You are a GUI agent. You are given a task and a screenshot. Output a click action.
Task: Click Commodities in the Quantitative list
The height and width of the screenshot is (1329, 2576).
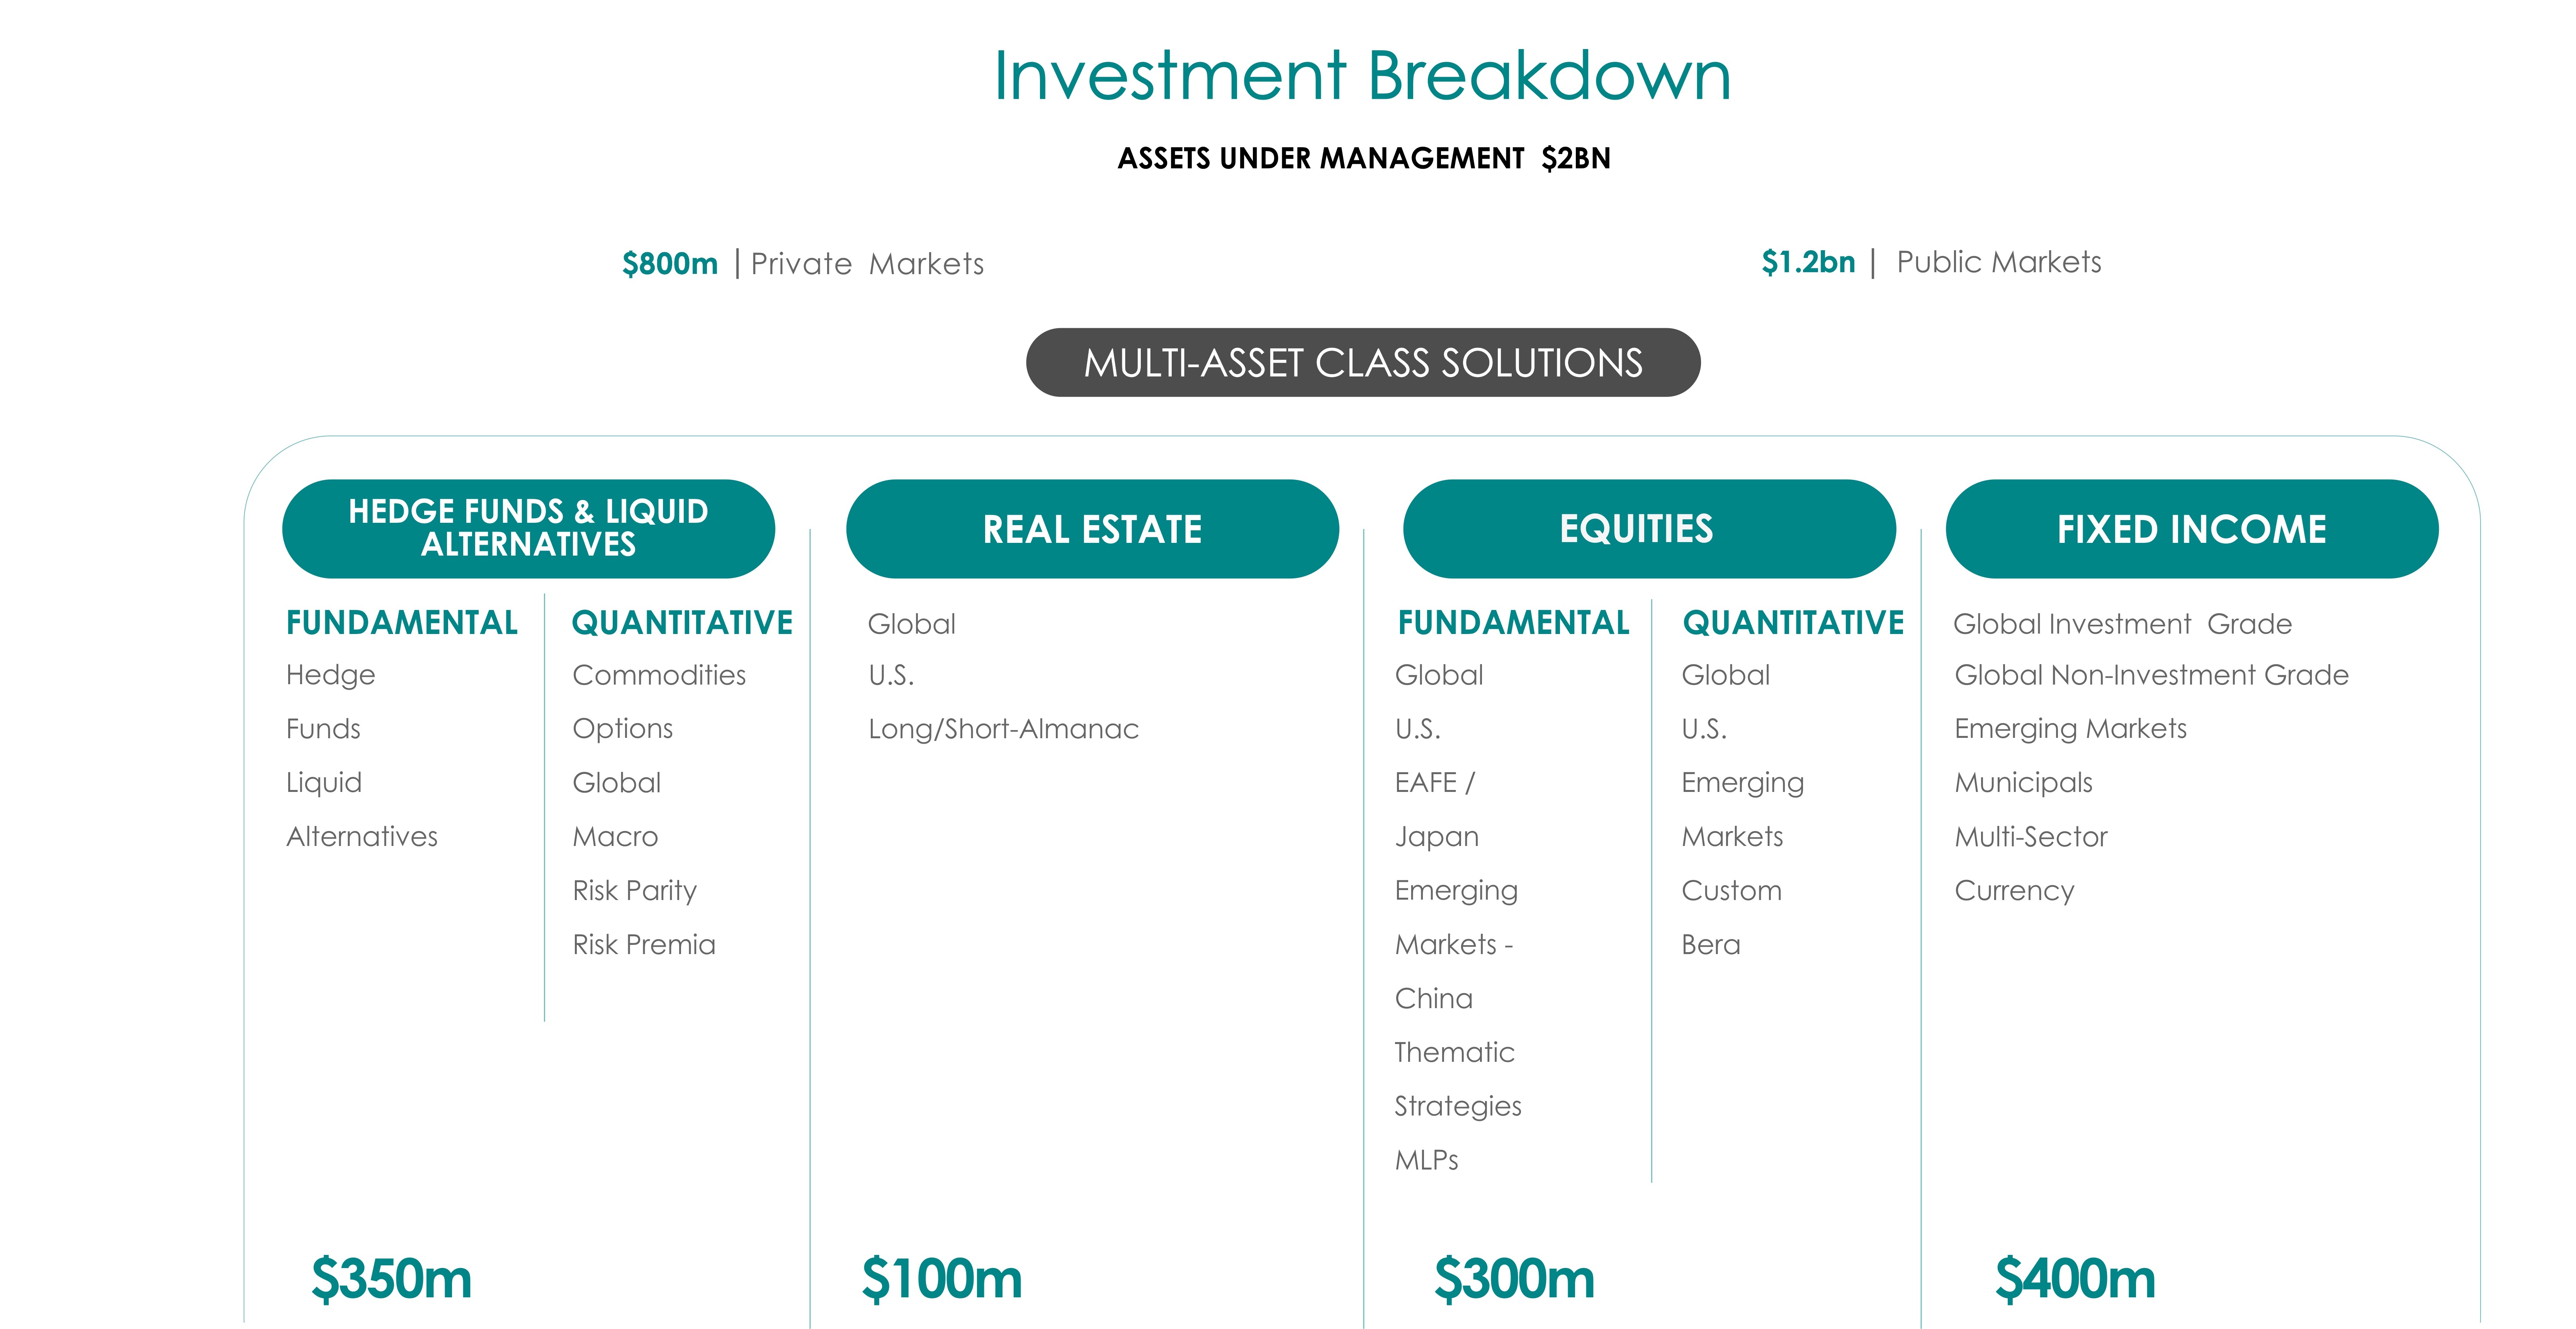click(x=659, y=675)
